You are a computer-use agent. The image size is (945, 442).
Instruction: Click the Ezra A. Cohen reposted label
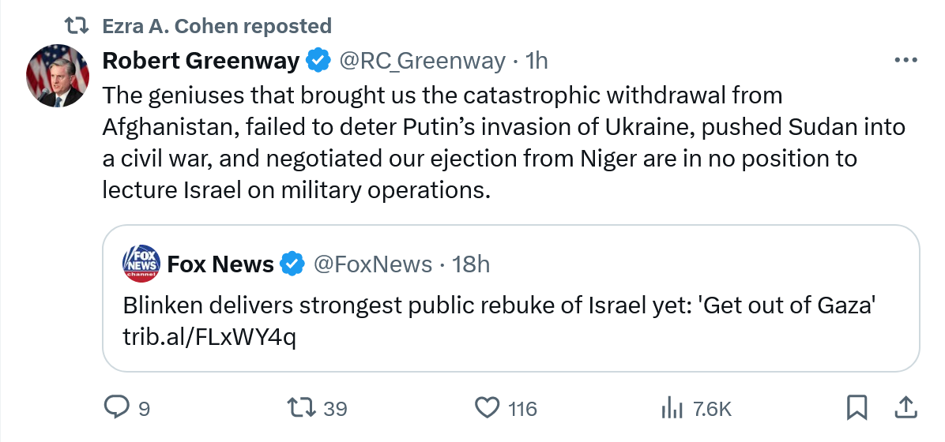[x=216, y=26]
